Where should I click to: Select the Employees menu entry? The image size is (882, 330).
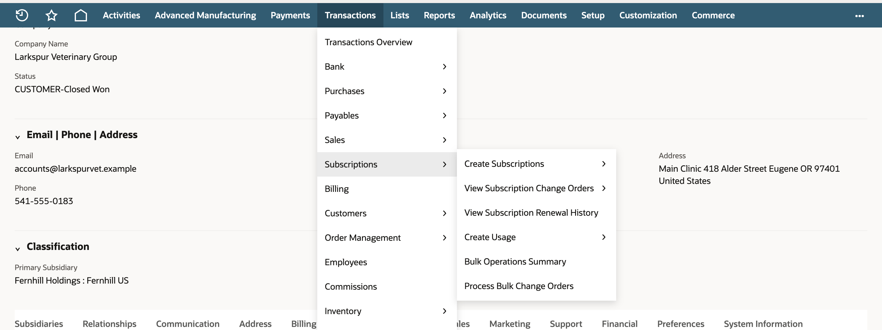(x=387, y=262)
